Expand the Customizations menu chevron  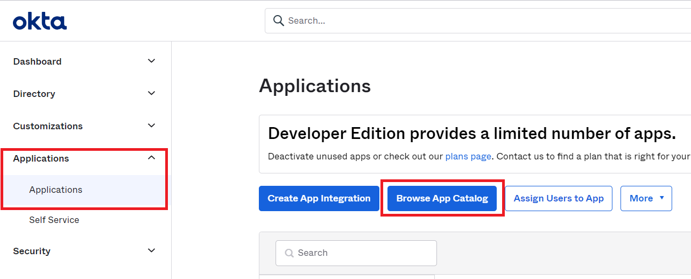[152, 126]
